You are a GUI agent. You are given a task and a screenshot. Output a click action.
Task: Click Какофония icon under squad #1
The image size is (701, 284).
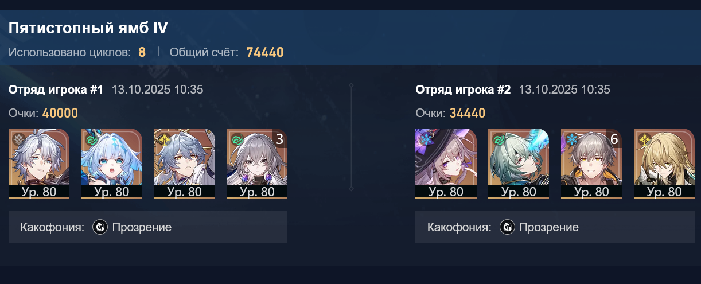[100, 227]
